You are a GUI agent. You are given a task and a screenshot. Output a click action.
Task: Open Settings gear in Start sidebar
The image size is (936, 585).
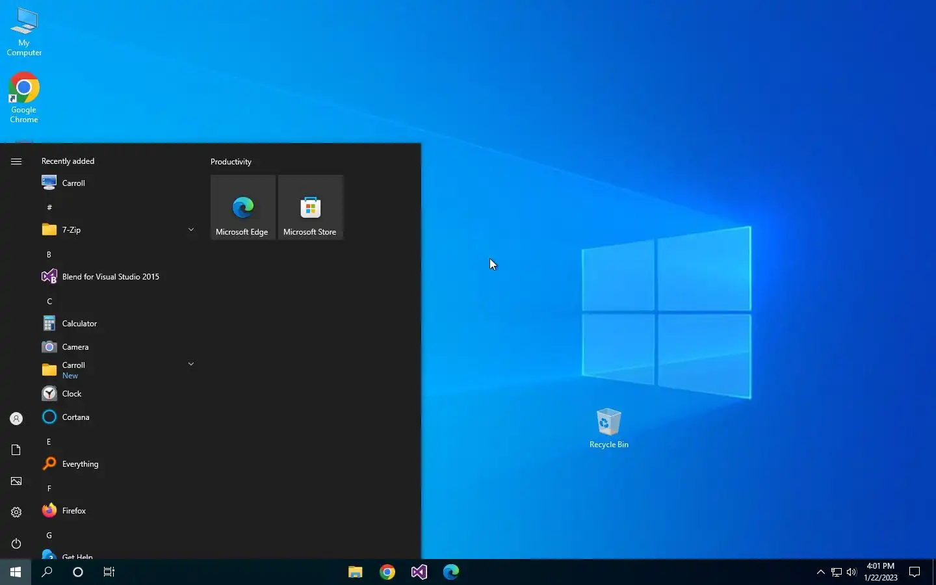[16, 512]
